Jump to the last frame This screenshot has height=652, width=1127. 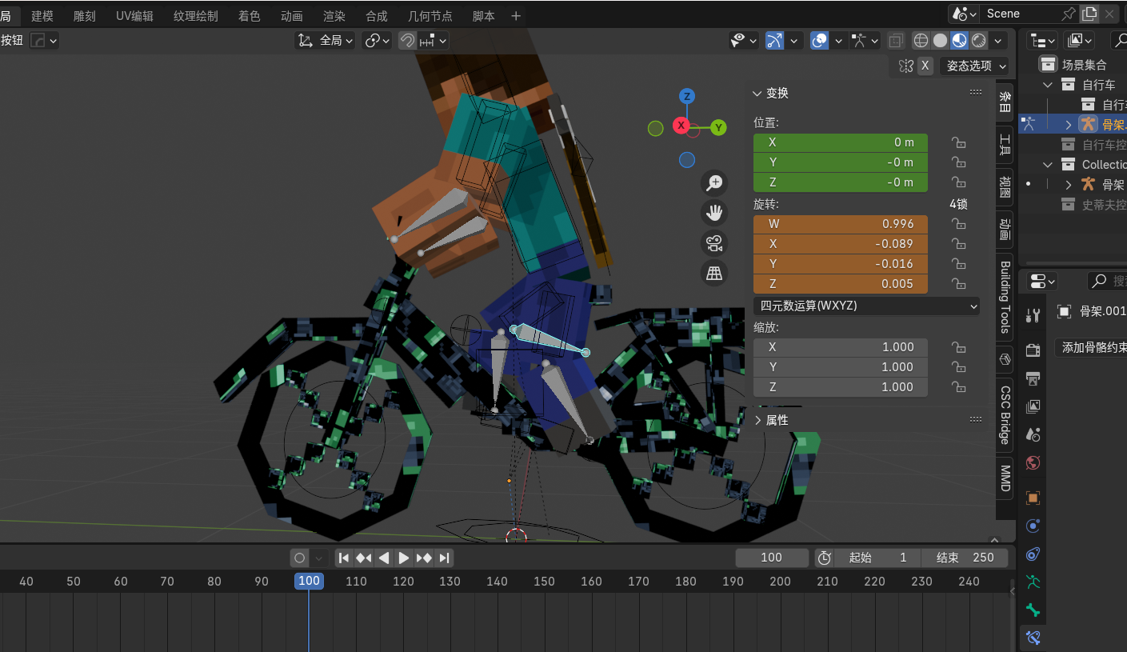[445, 558]
